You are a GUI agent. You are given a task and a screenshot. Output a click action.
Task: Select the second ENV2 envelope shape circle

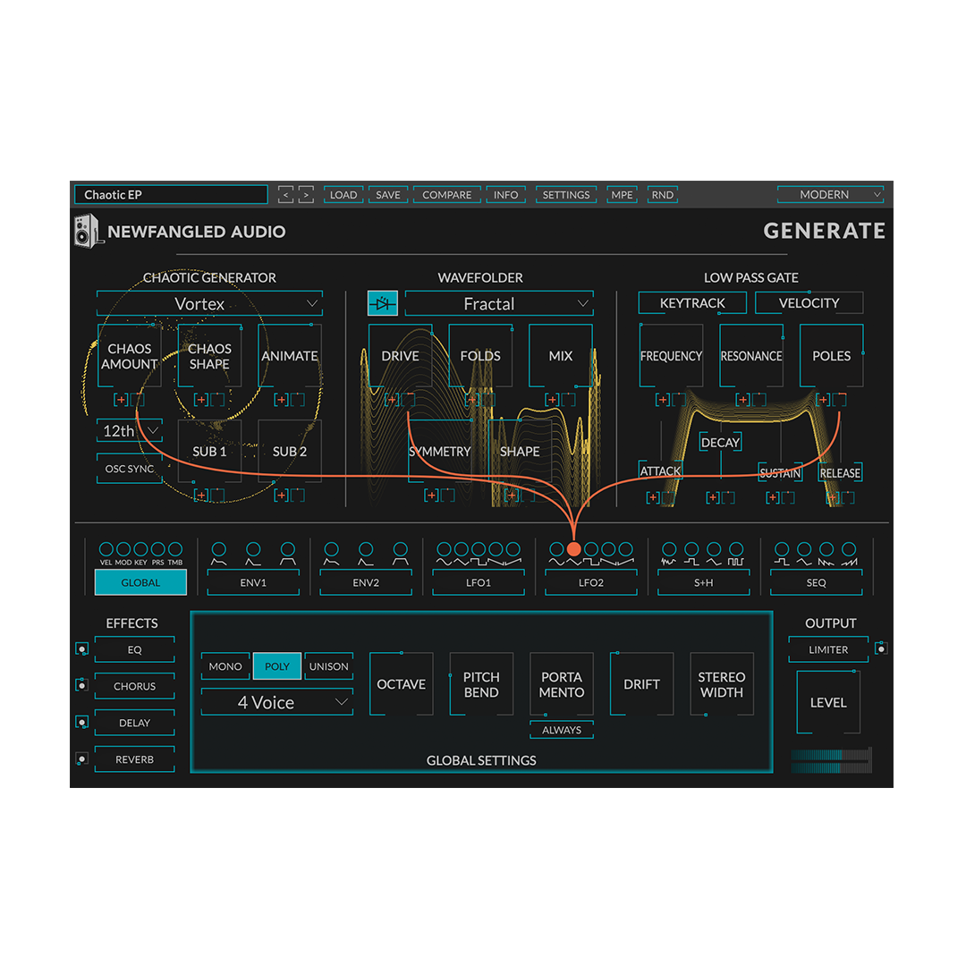pos(366,549)
